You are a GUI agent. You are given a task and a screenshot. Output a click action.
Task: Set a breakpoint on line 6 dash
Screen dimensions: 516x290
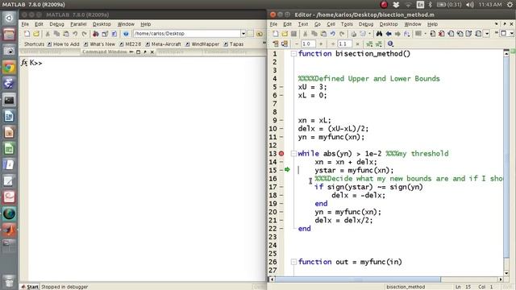pyautogui.click(x=281, y=95)
